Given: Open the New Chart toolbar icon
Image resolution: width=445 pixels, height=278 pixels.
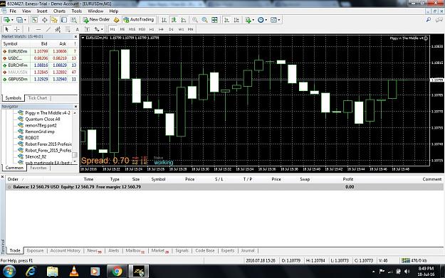Looking at the screenshot, I should click(6, 20).
